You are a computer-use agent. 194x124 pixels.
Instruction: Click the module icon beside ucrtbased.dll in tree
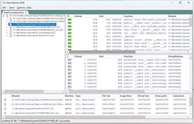pyautogui.click(x=10, y=33)
